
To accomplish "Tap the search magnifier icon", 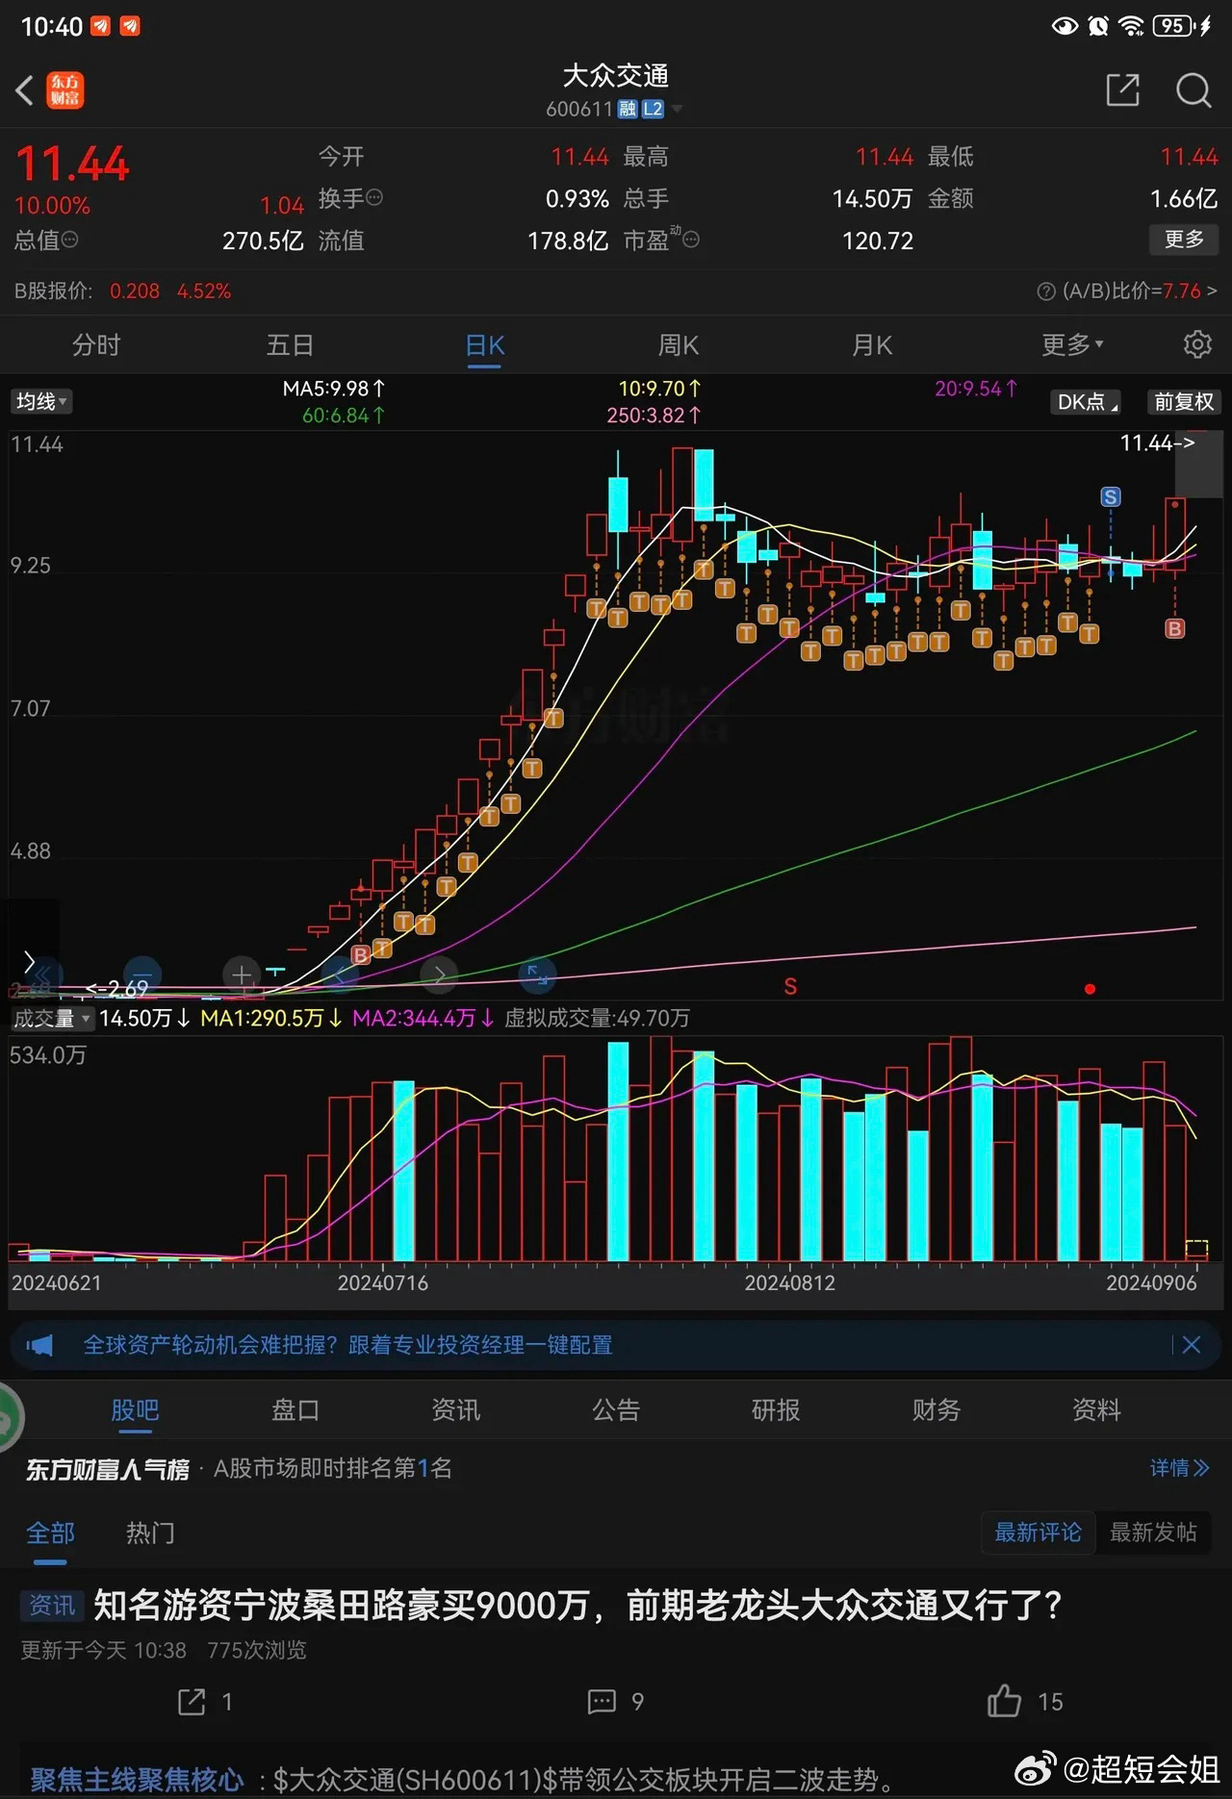I will [1193, 90].
